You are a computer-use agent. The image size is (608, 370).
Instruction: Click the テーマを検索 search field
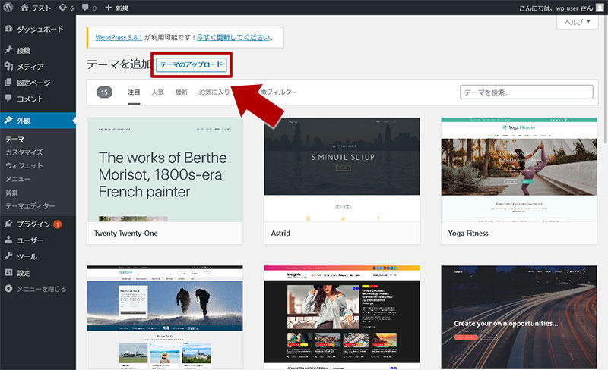click(527, 92)
